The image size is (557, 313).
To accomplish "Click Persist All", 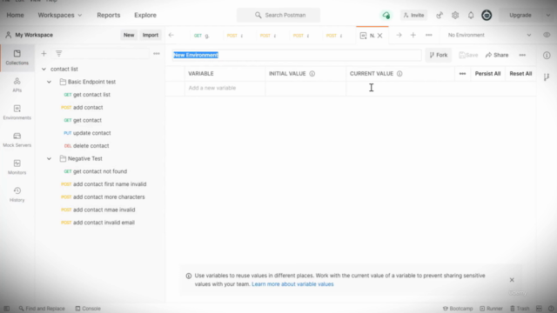I will 487,73.
